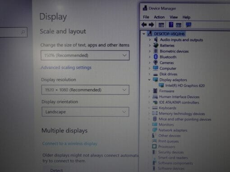Viewport: 230px width, 172px height.
Task: Click the Network adapters icon
Action: click(154, 130)
